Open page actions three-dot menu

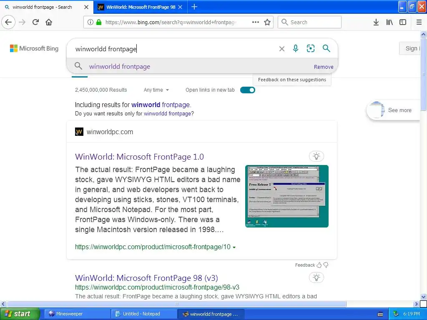point(256,22)
